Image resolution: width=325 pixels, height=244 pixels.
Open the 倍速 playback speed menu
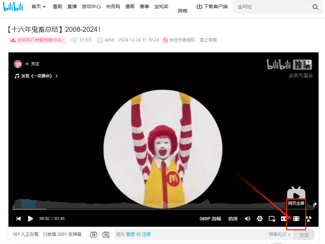tap(233, 219)
